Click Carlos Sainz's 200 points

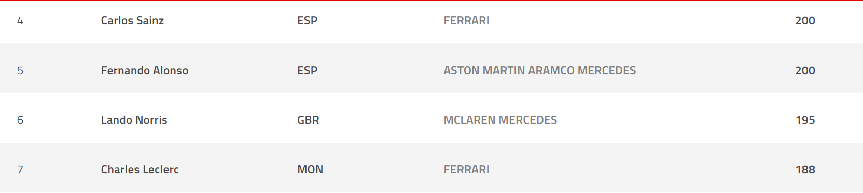(805, 21)
